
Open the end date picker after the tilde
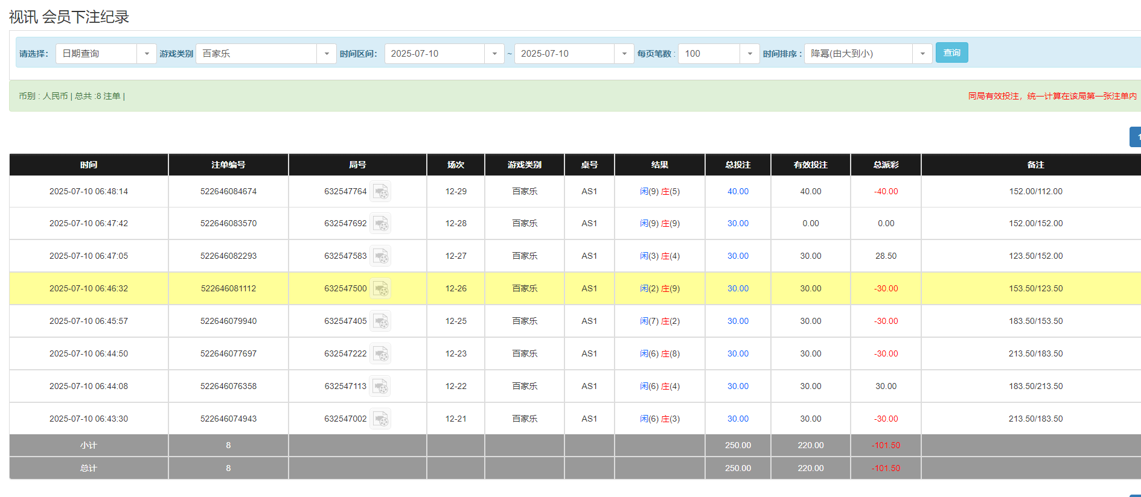[574, 54]
